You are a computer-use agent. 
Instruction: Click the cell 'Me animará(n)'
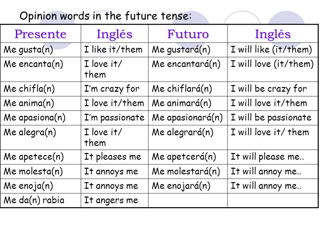188,103
